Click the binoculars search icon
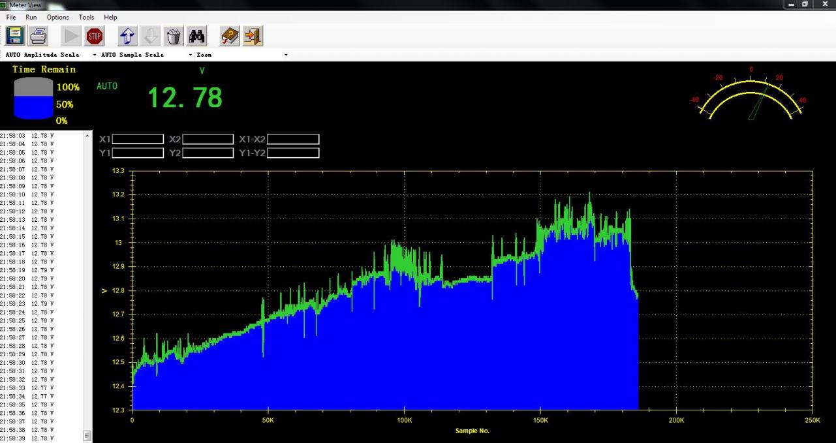The height and width of the screenshot is (443, 836). pos(196,35)
